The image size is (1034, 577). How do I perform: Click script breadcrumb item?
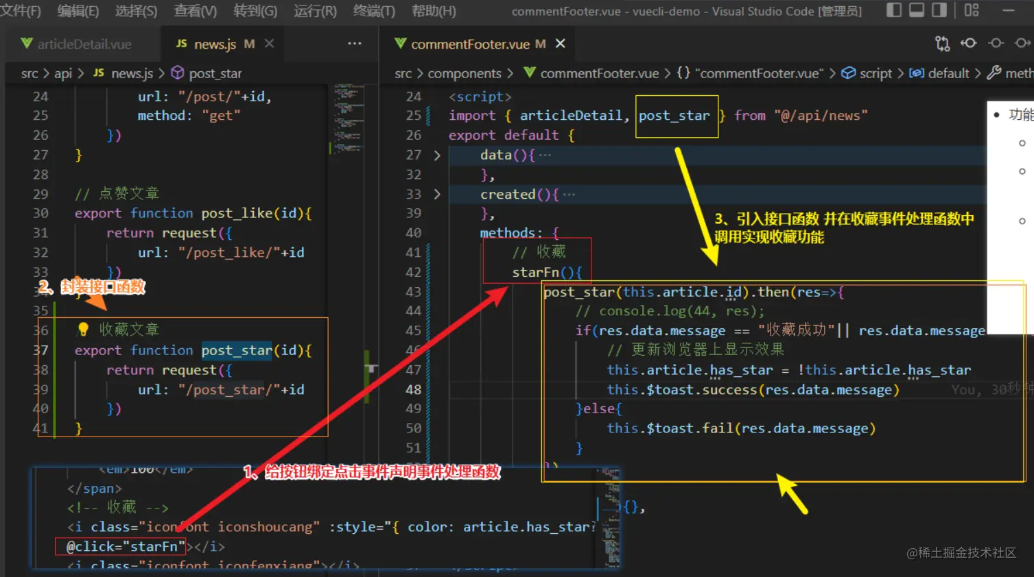point(875,73)
